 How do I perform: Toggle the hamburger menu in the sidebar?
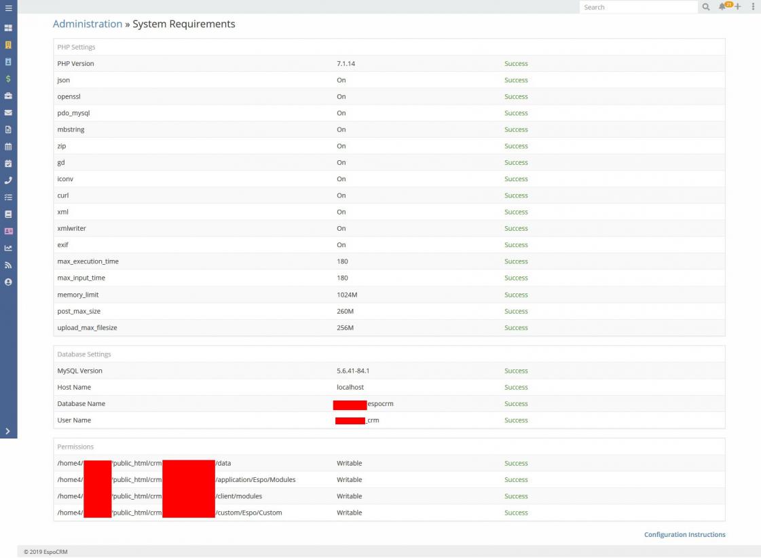8,7
